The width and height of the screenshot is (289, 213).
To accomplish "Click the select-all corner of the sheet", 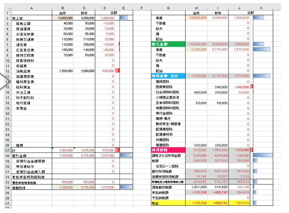I will (7, 8).
